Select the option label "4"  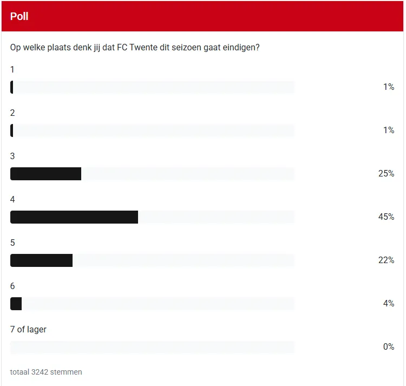coord(12,199)
